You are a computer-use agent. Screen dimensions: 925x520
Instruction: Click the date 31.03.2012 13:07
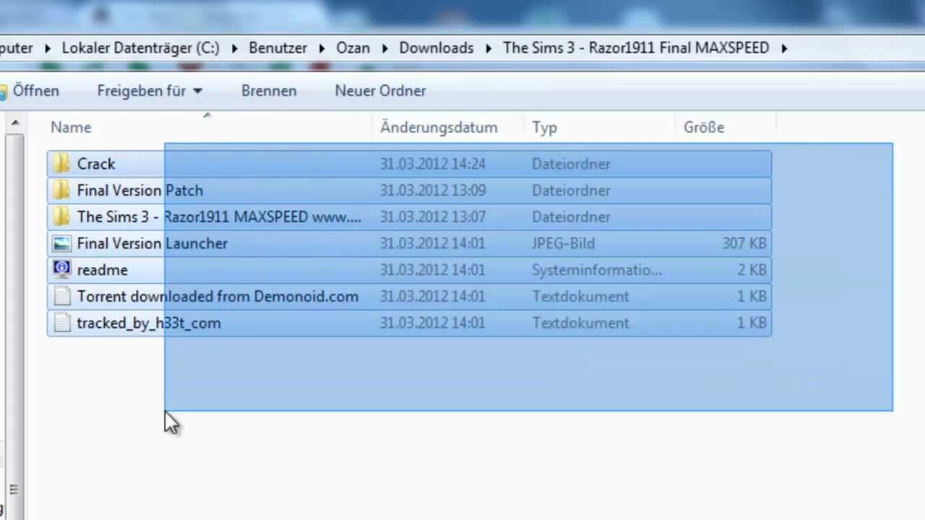pos(433,217)
